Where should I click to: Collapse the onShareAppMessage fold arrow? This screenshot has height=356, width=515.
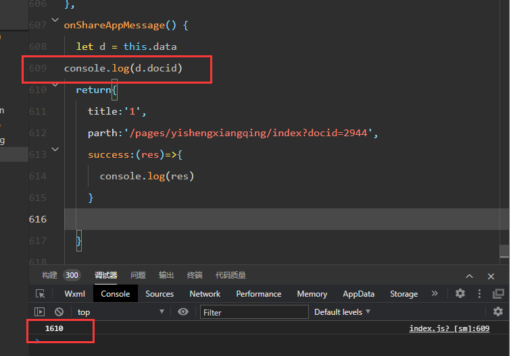point(55,20)
